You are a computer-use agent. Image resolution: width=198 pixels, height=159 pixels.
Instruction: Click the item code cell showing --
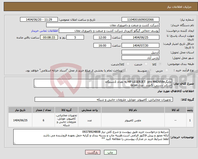coord(175,120)
